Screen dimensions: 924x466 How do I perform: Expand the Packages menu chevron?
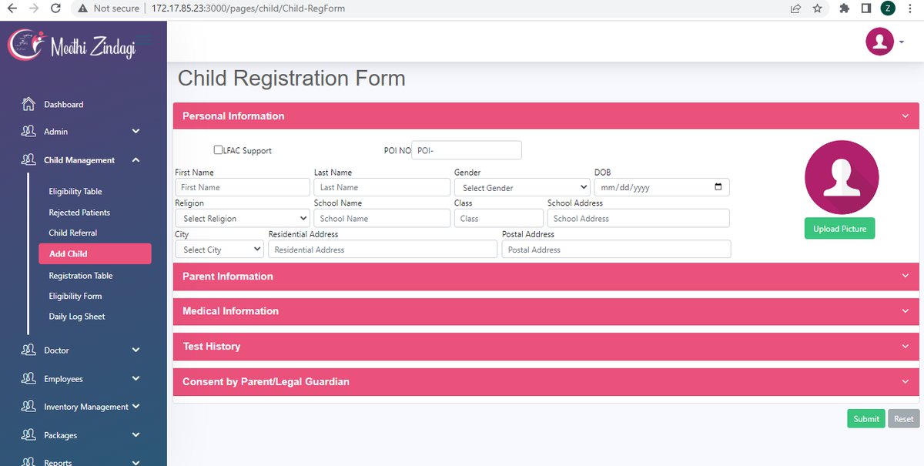[136, 435]
